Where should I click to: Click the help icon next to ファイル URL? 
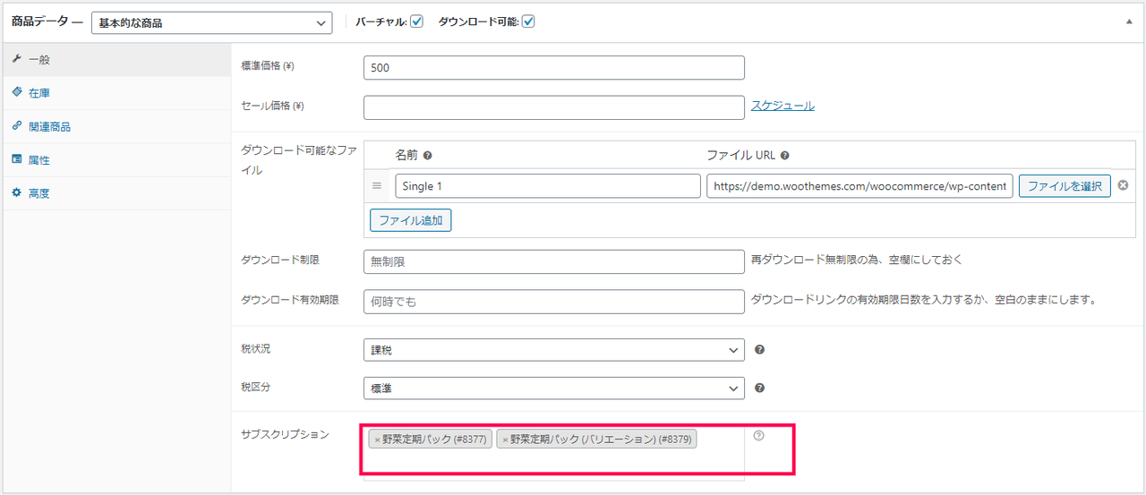point(784,155)
